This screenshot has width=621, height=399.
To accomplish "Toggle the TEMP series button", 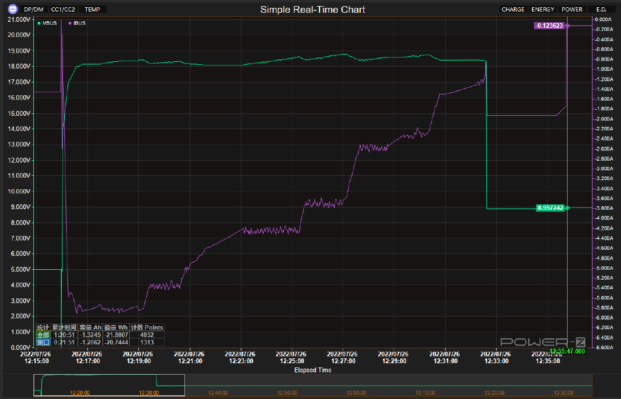I will pos(93,10).
